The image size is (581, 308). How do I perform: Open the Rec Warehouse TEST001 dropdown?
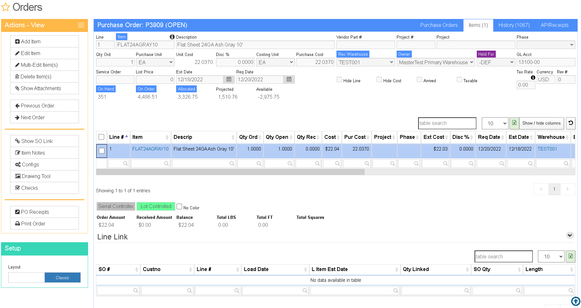pos(366,62)
